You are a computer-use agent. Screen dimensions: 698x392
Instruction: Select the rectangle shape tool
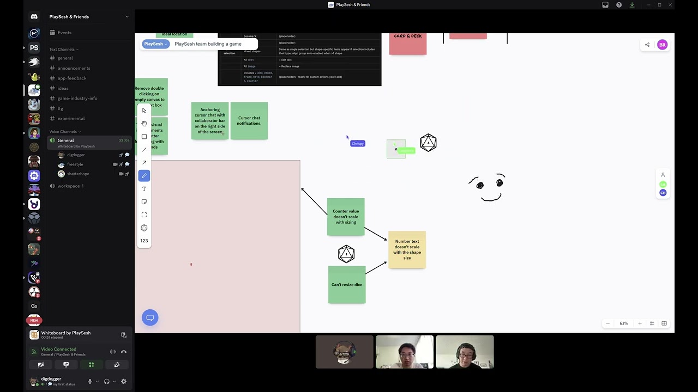(x=144, y=137)
